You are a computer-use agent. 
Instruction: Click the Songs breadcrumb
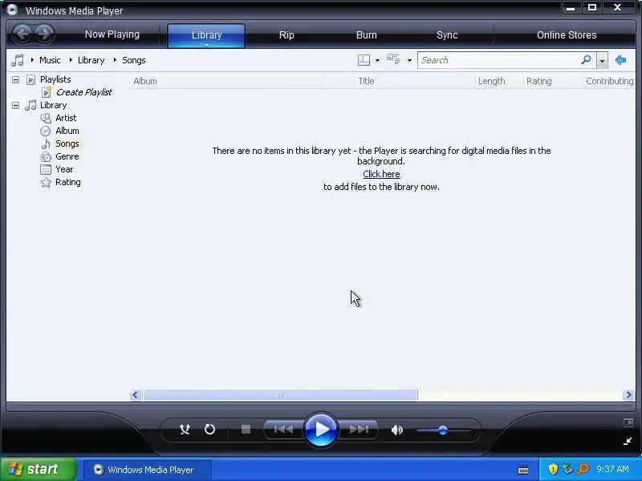click(134, 60)
